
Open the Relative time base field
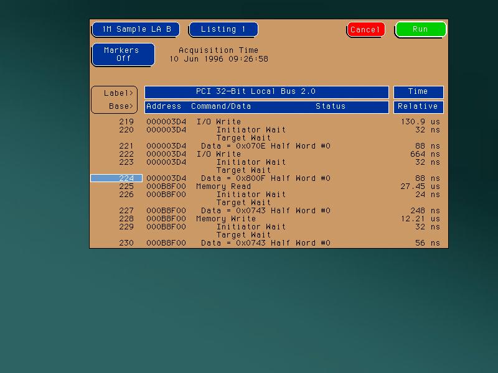(418, 107)
